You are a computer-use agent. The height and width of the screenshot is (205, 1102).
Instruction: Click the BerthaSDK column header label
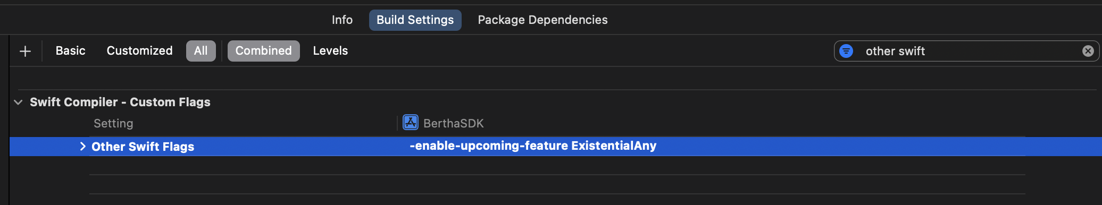453,123
